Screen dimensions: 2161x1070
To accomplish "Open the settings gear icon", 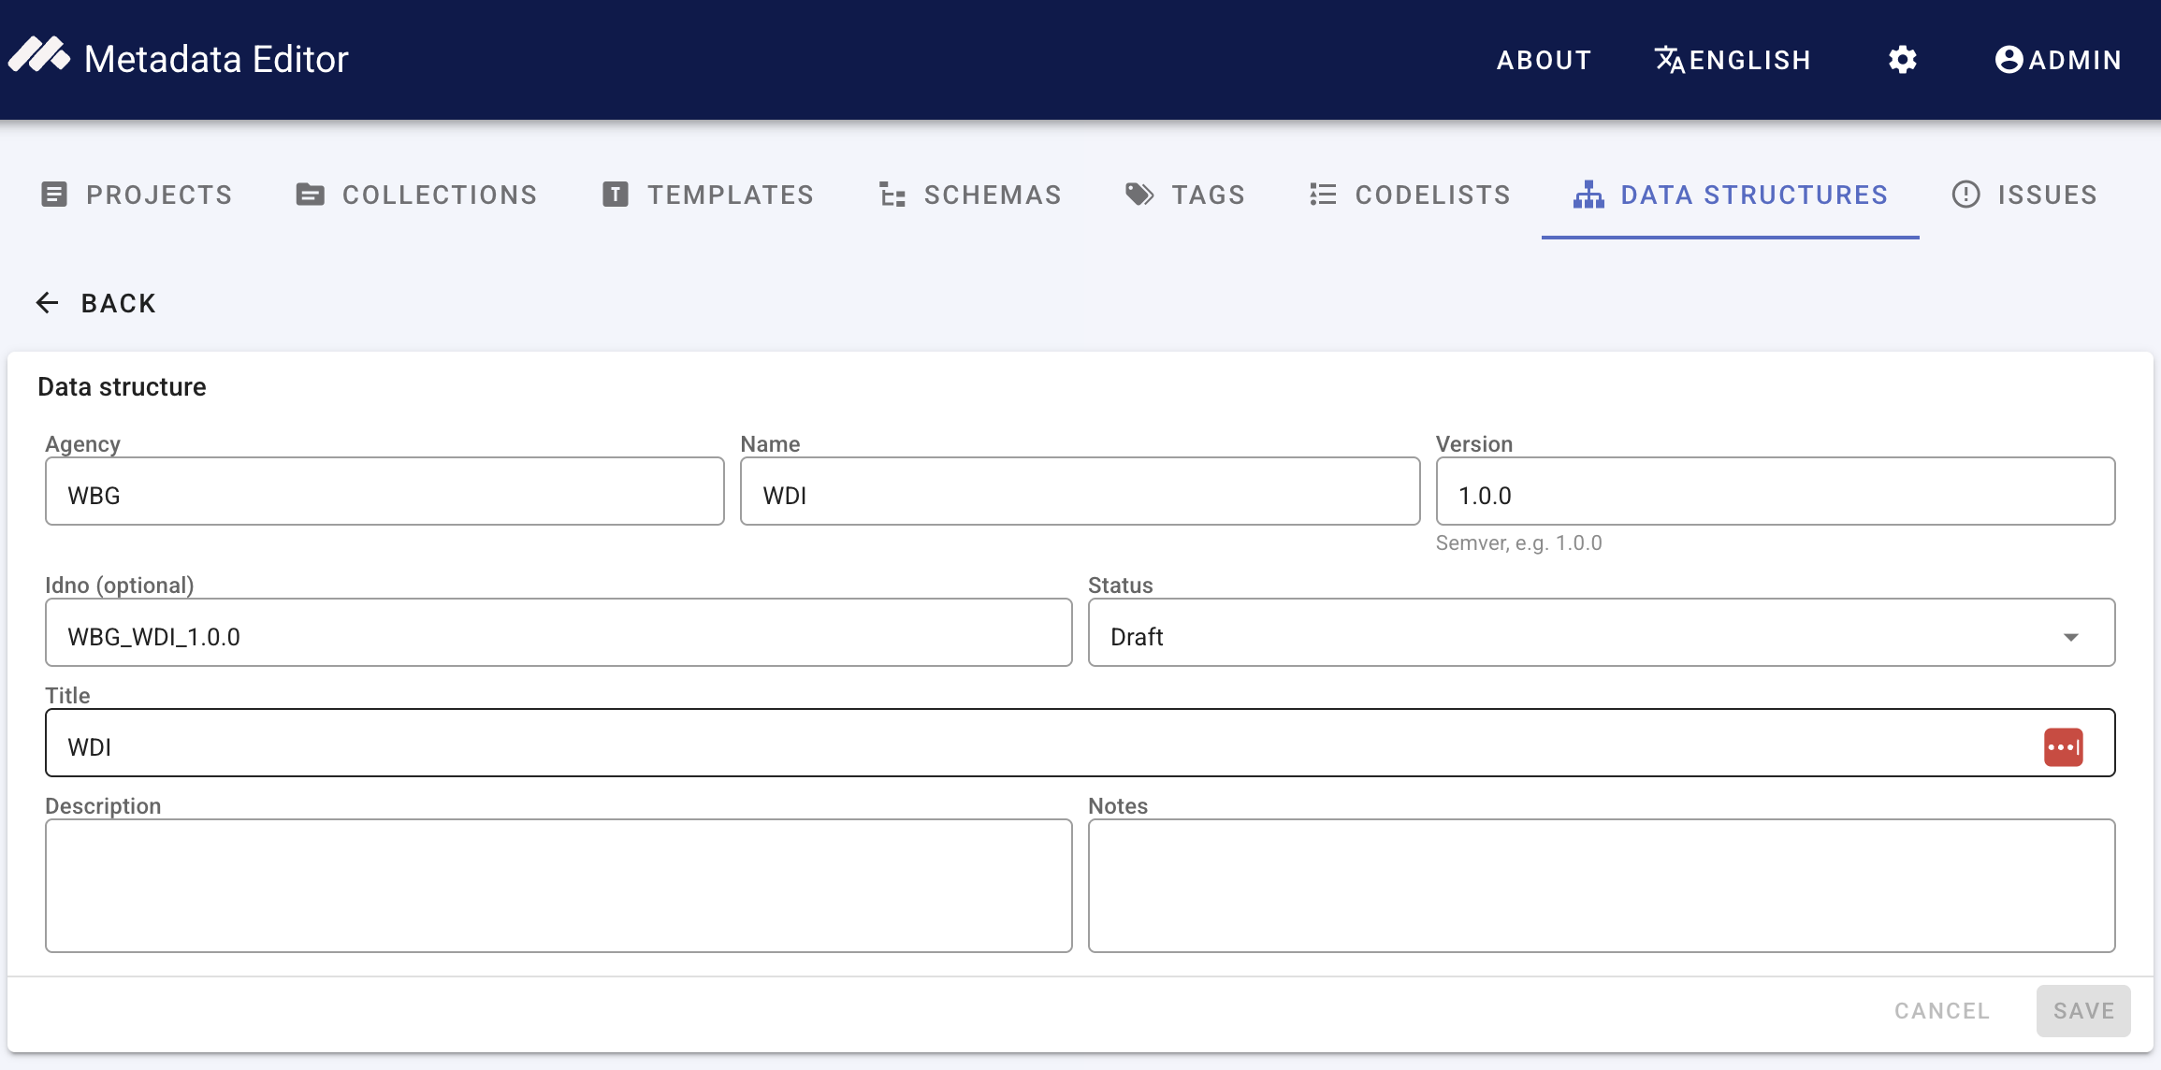I will (1903, 60).
